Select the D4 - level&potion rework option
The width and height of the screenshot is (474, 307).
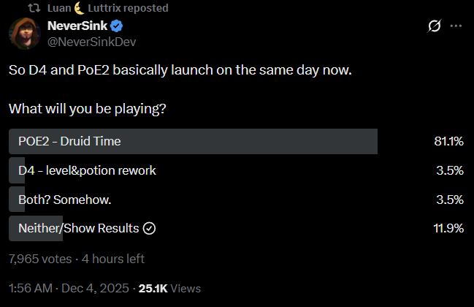click(x=87, y=171)
